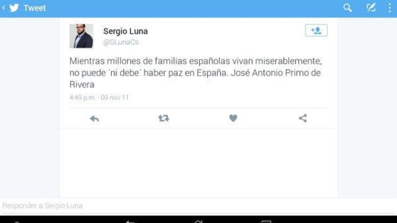Select the tweet text about familias españolas
This screenshot has height=223, width=397.
pos(195,73)
